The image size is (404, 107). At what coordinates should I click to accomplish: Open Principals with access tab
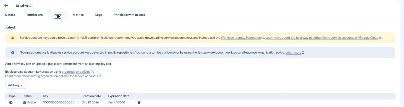pyautogui.click(x=129, y=15)
